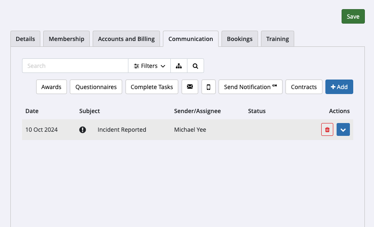The width and height of the screenshot is (374, 227).
Task: Focus the Search text field
Action: 75,66
